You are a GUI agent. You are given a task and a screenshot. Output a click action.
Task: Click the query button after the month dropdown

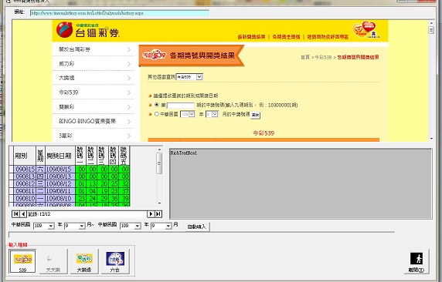tap(256, 115)
